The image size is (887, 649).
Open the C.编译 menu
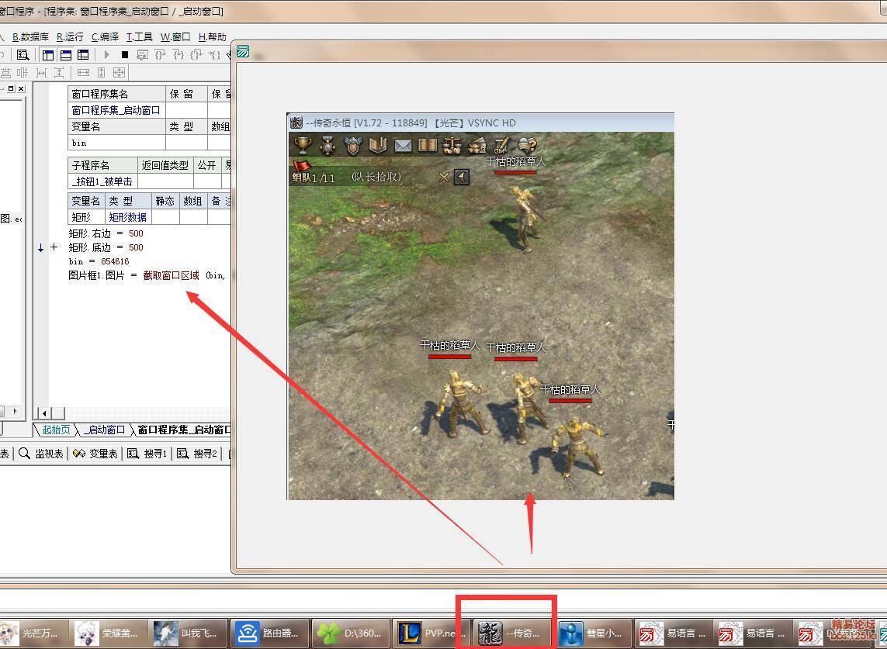click(x=106, y=36)
